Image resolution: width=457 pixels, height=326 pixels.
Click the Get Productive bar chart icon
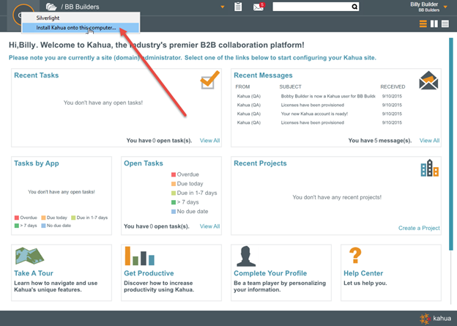(x=138, y=256)
